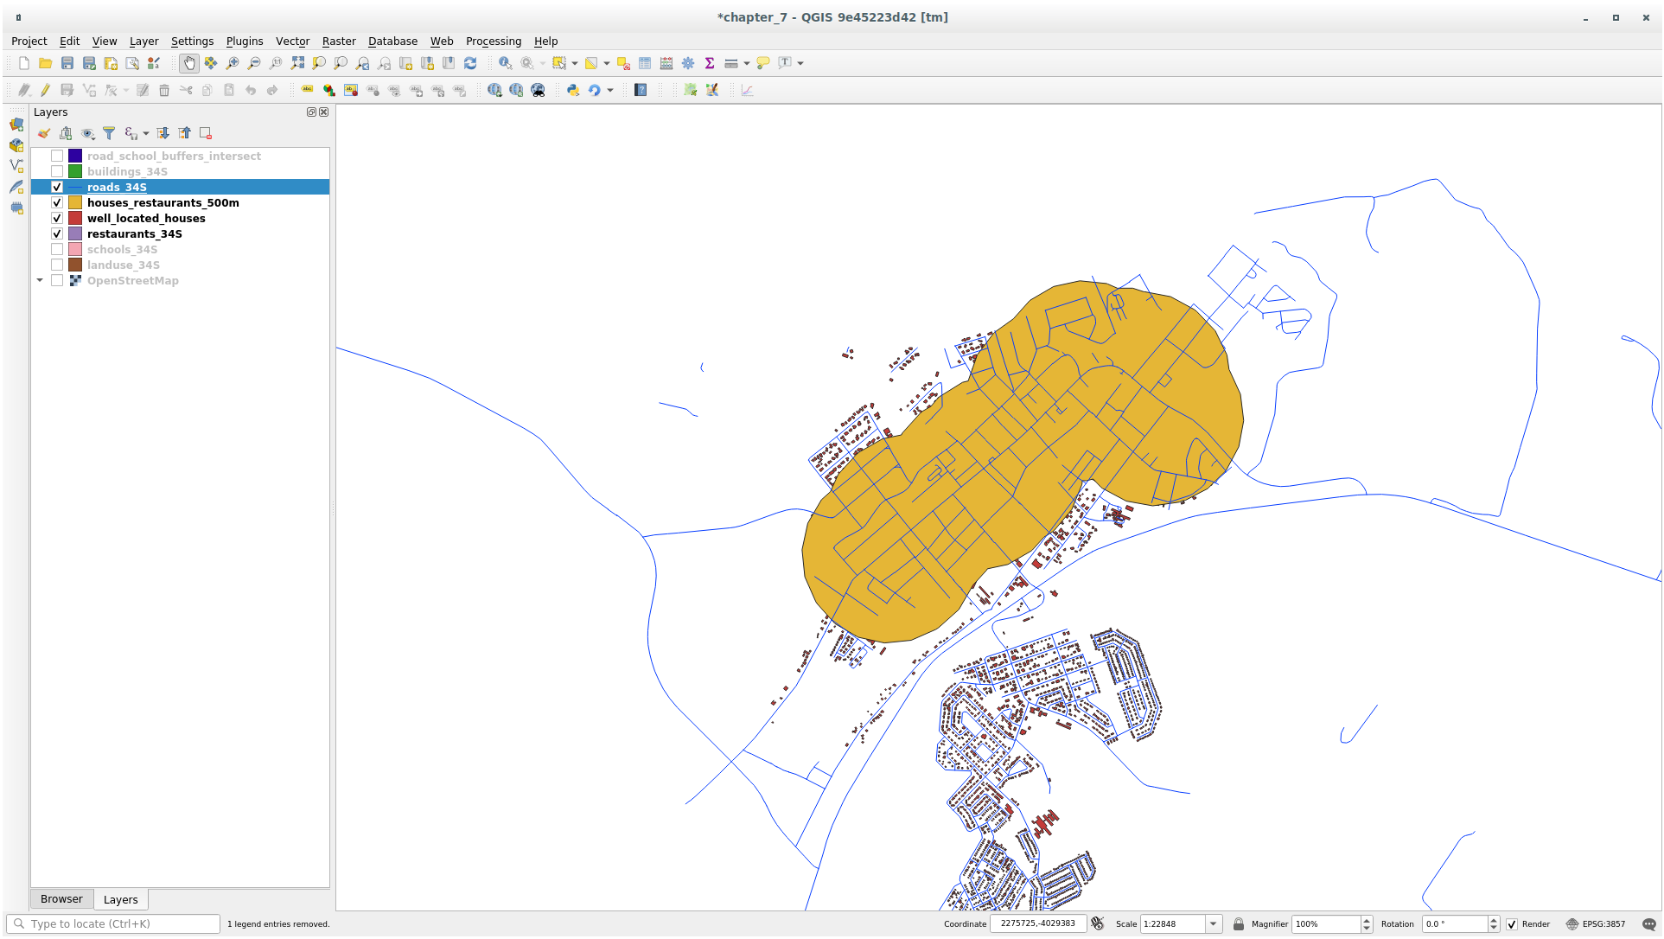
Task: Click the Zoom In magnifier tool
Action: (232, 63)
